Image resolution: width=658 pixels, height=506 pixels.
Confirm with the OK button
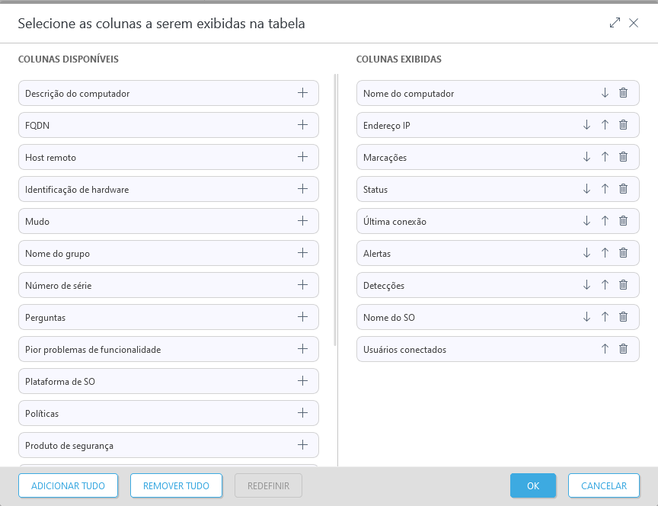pos(533,486)
